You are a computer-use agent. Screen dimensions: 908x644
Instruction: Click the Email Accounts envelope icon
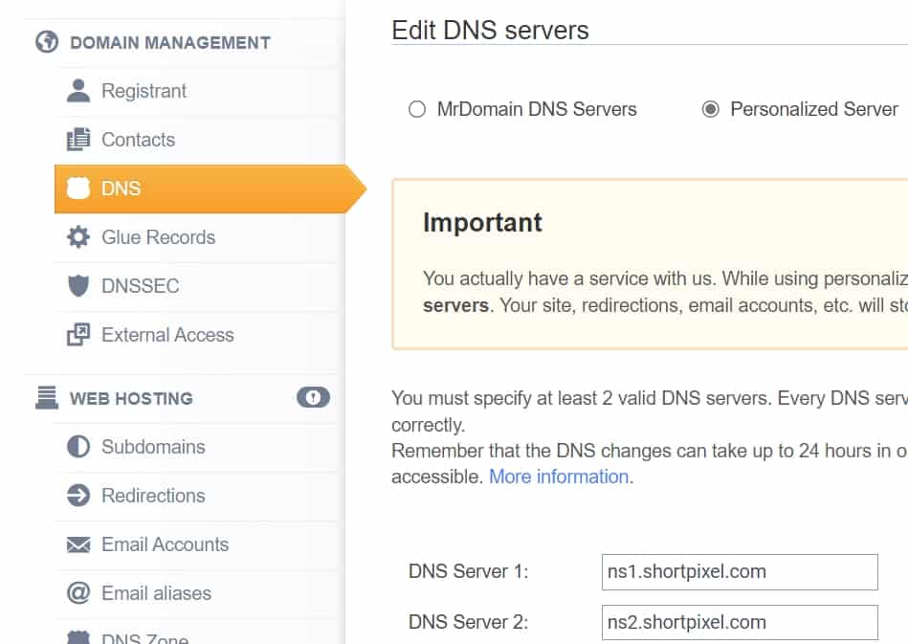tap(78, 544)
